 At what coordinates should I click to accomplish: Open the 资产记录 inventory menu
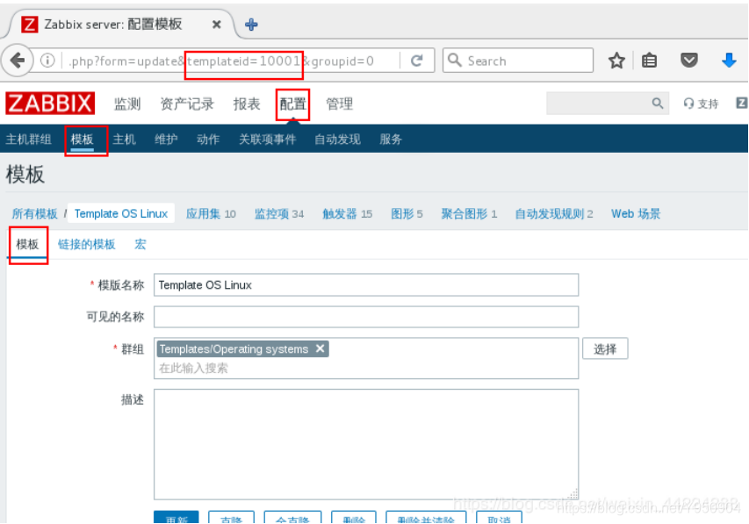click(187, 104)
